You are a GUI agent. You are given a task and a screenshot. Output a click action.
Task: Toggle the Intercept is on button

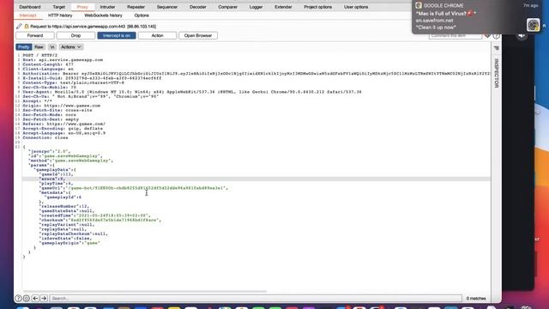click(117, 35)
